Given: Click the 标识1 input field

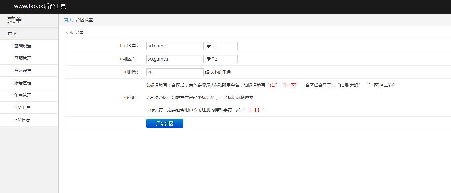Looking at the screenshot, I should [221, 46].
